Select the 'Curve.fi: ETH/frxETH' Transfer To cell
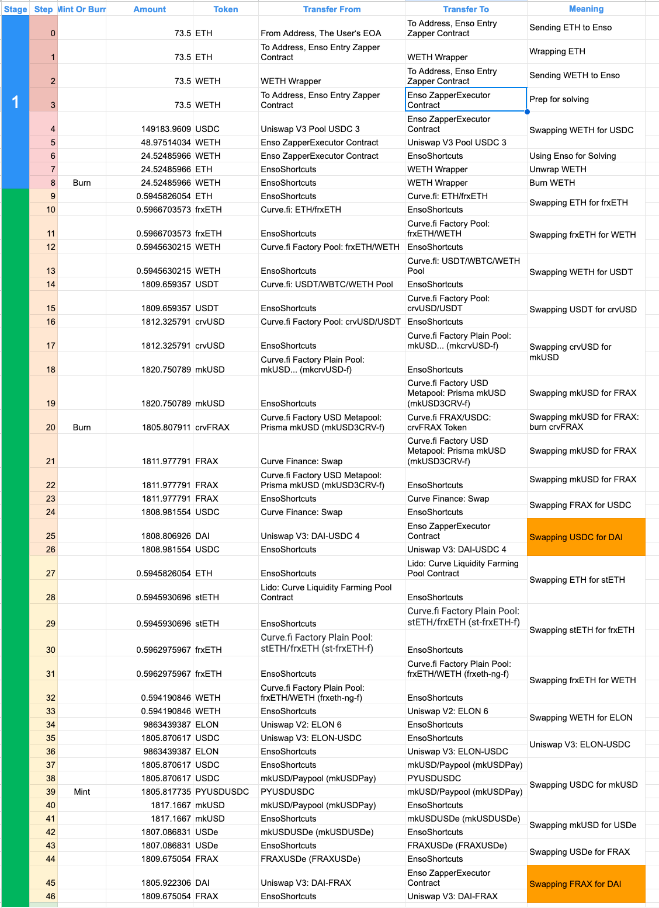The height and width of the screenshot is (908, 659). pyautogui.click(x=466, y=196)
